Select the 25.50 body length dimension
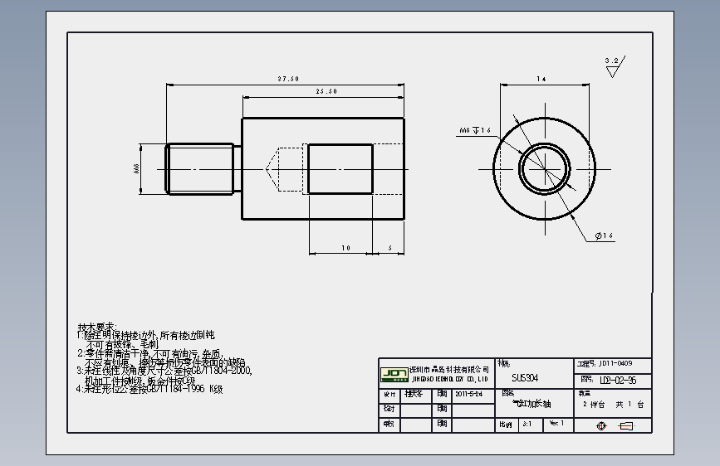720x466 pixels. click(326, 91)
